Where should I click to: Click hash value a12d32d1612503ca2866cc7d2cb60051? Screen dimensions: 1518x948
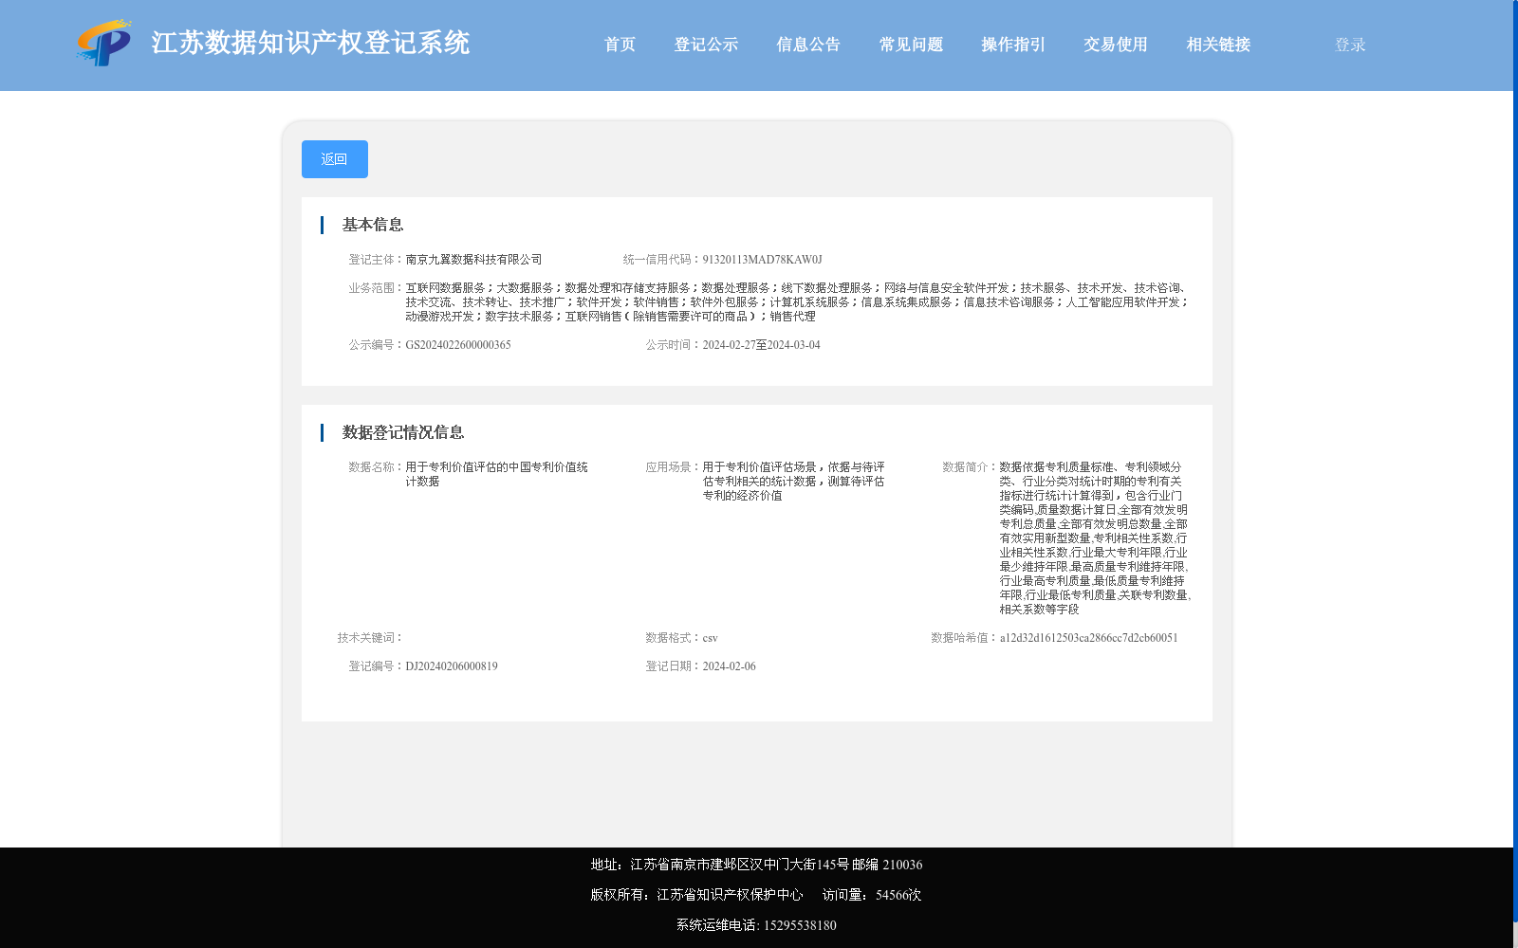coord(1088,638)
